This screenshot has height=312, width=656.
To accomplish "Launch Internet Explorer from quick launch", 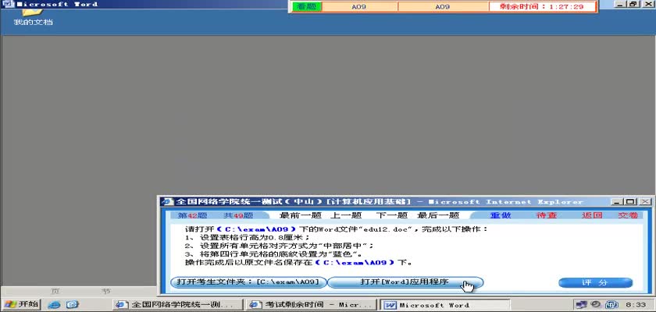I will pyautogui.click(x=54, y=304).
